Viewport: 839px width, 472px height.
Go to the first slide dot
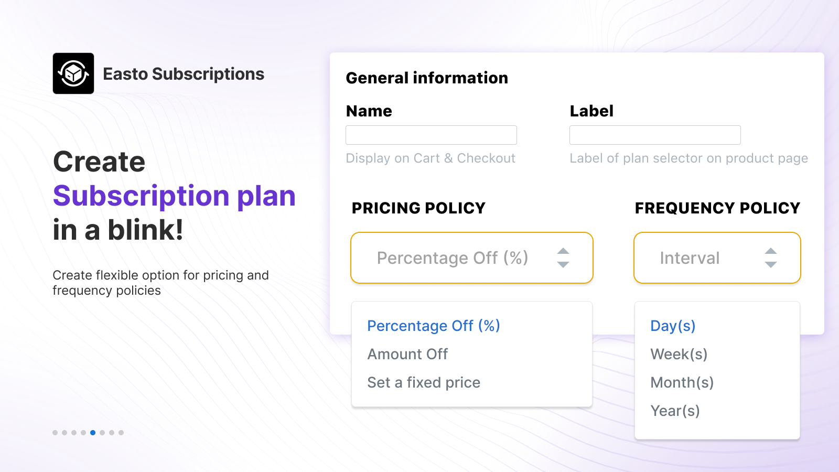coord(55,433)
